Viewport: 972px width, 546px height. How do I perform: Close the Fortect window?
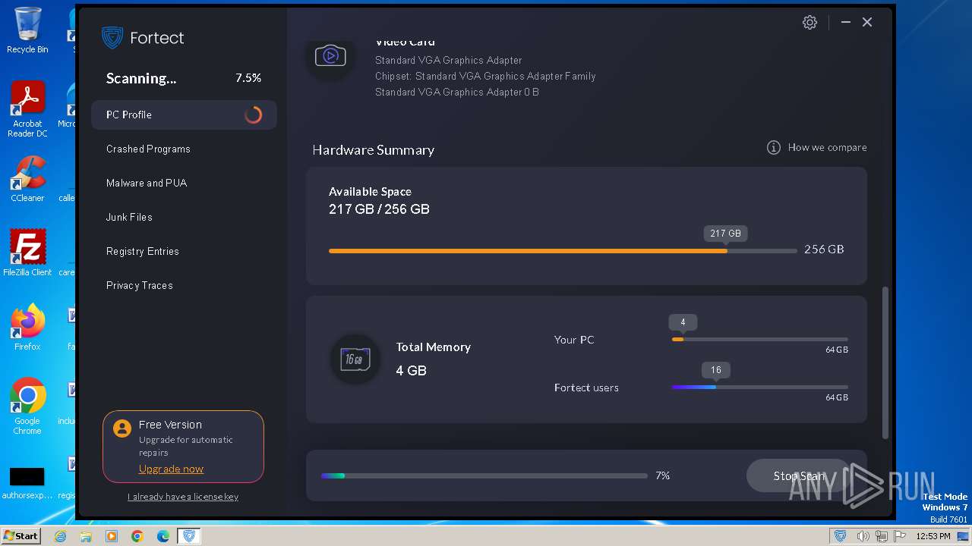(867, 23)
